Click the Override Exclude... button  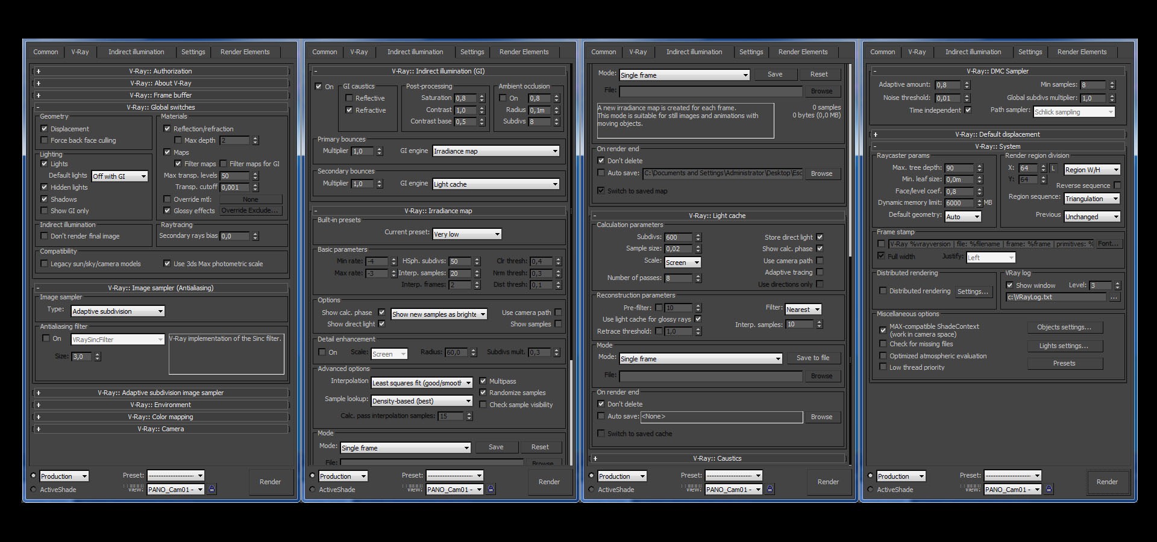click(x=250, y=211)
